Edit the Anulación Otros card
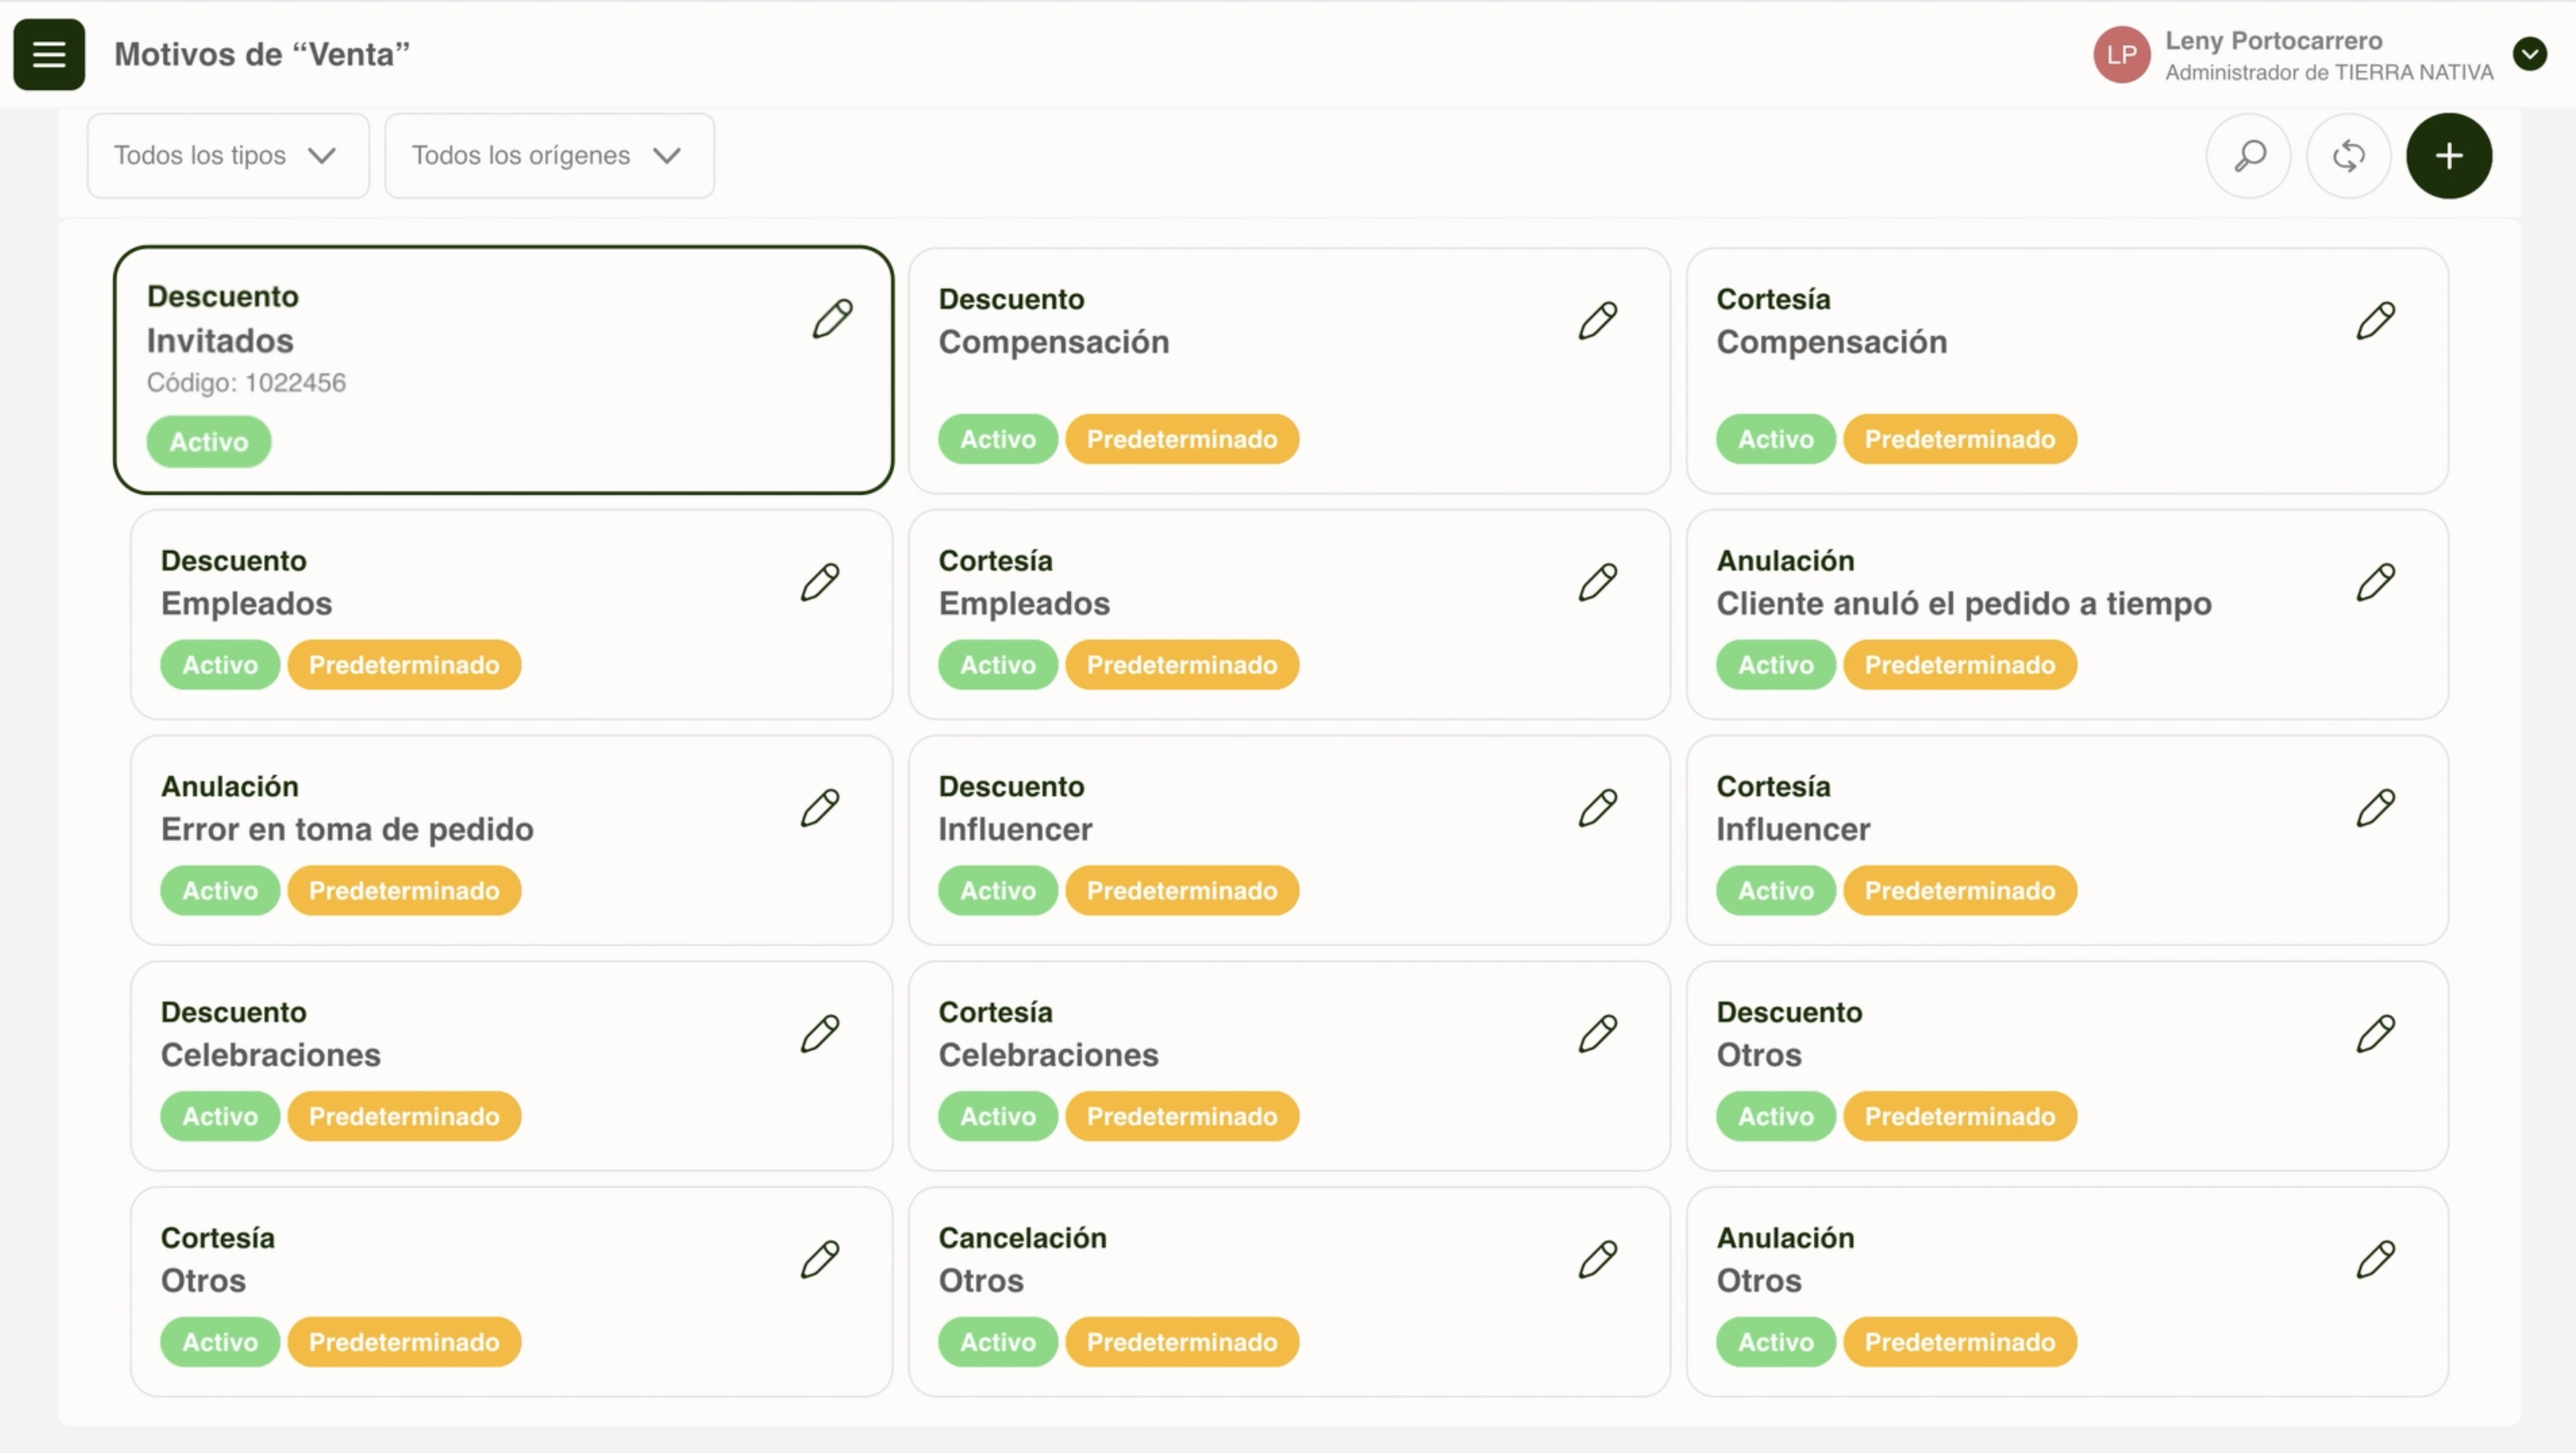The width and height of the screenshot is (2576, 1453). tap(2375, 1259)
